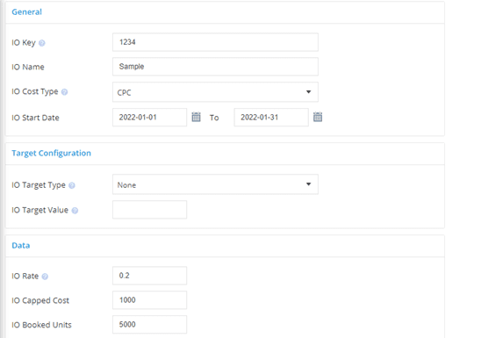The height and width of the screenshot is (338, 481).
Task: Click the IO Booked Units field containing 5000
Action: [150, 325]
